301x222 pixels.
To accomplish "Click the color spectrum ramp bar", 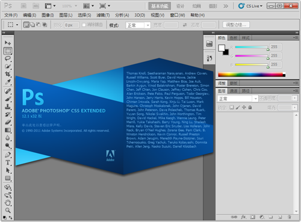I will click(252, 75).
